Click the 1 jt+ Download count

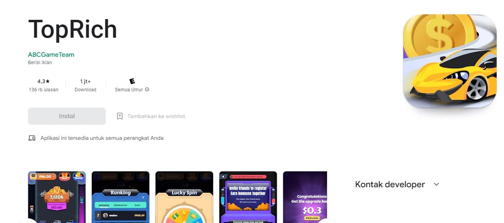pyautogui.click(x=86, y=85)
